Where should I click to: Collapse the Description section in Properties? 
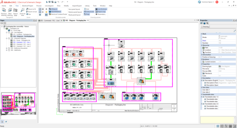201,78
